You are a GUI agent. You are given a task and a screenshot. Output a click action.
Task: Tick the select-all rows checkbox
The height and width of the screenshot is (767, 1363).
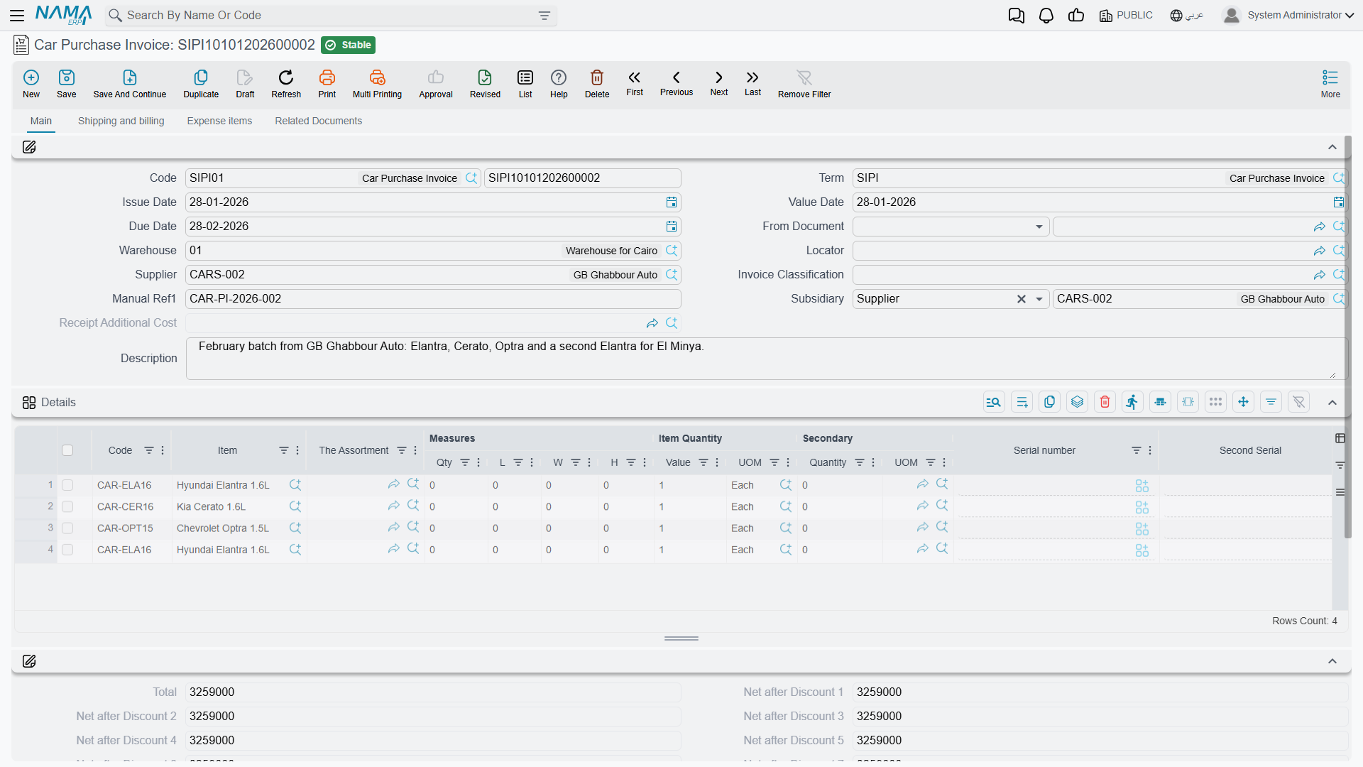[x=67, y=450]
